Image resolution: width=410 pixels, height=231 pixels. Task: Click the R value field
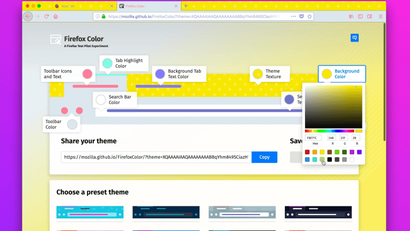pyautogui.click(x=332, y=138)
